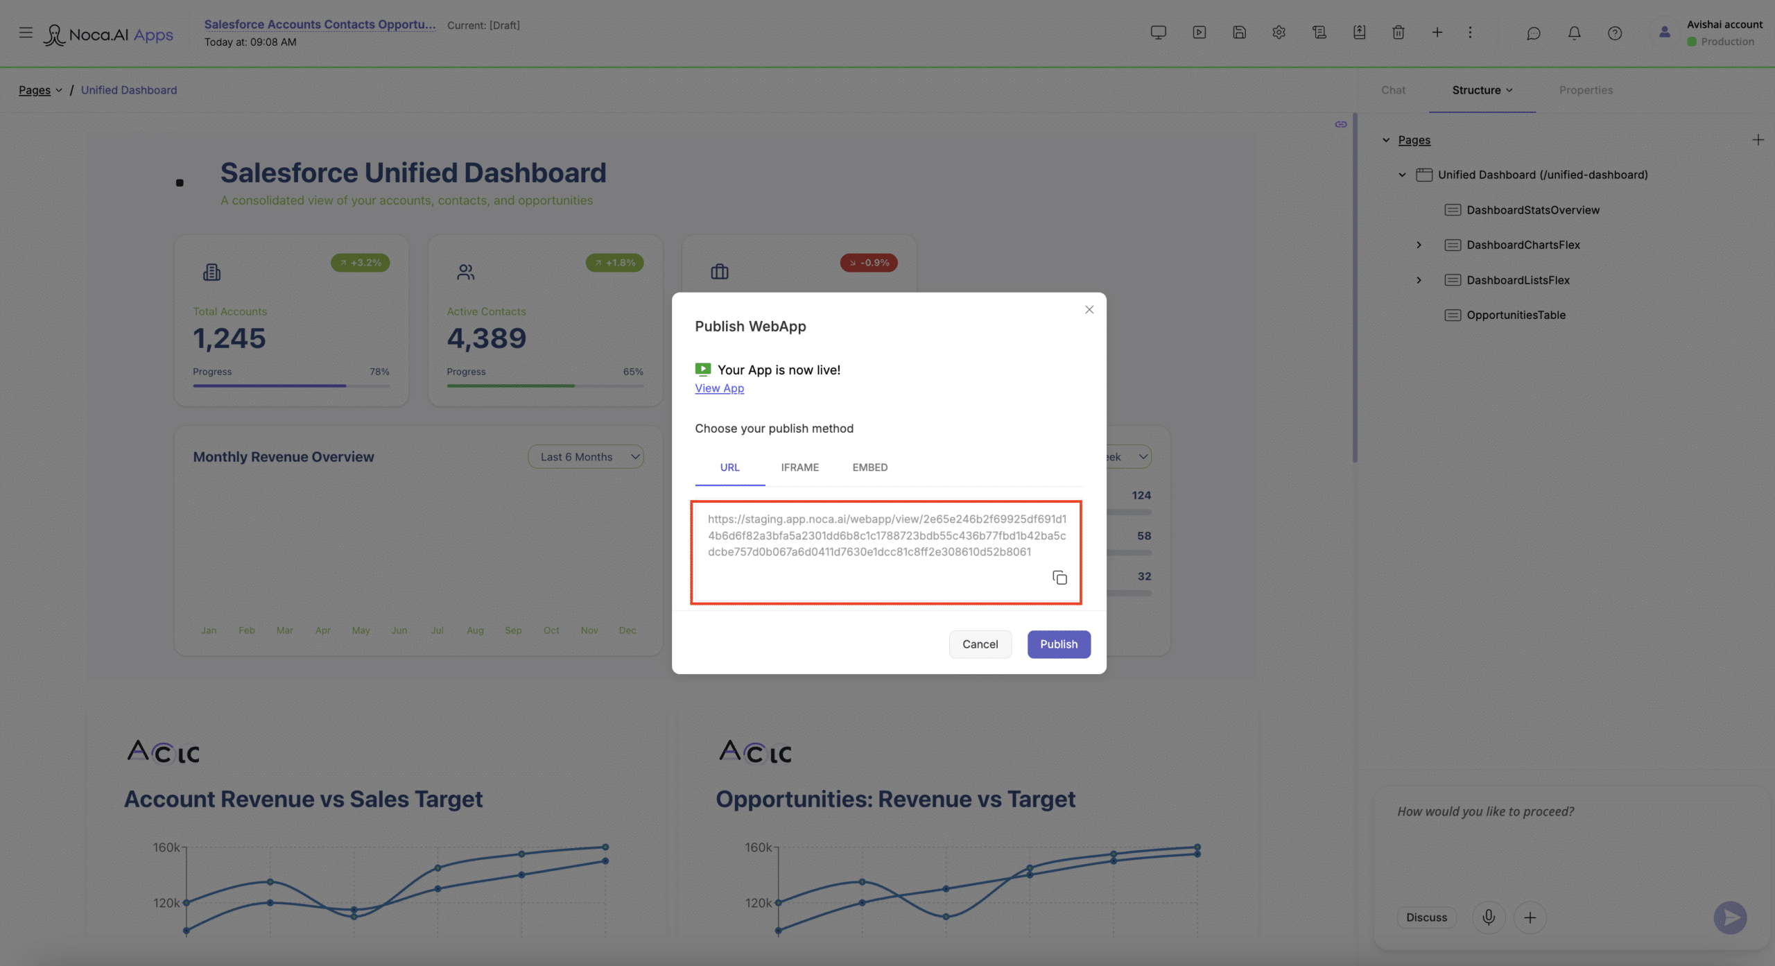1775x966 pixels.
Task: Expand the DashboardChartsFlex tree node
Action: (1419, 245)
